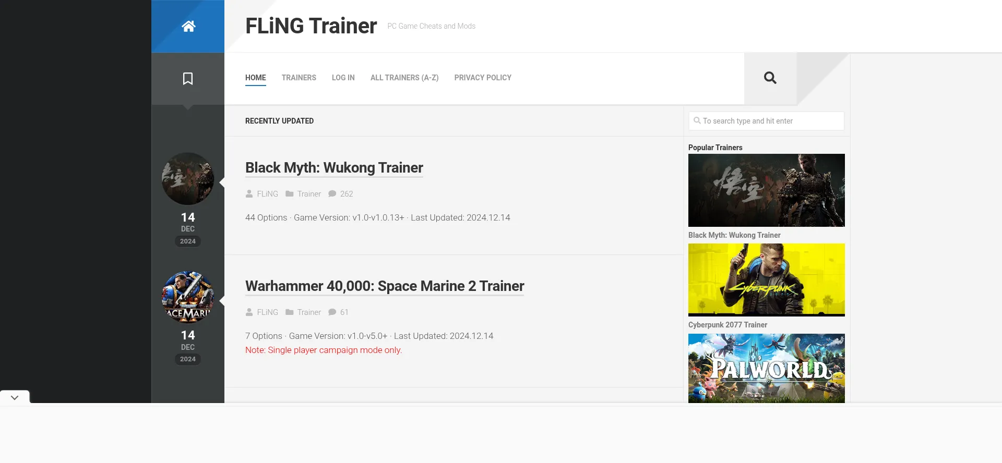Image resolution: width=1002 pixels, height=463 pixels.
Task: Open the search magnifier icon
Action: click(770, 78)
